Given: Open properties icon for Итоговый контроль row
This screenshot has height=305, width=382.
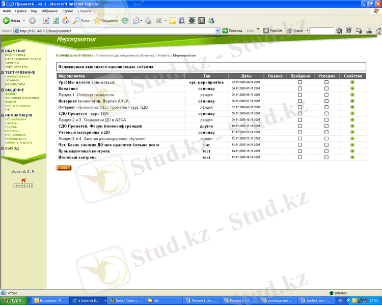Looking at the screenshot, I should click(x=352, y=158).
